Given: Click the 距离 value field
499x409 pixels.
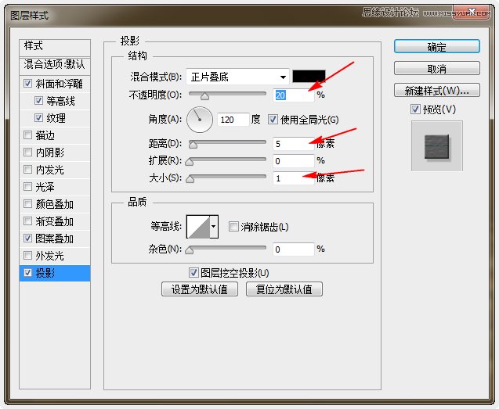Looking at the screenshot, I should [294, 144].
